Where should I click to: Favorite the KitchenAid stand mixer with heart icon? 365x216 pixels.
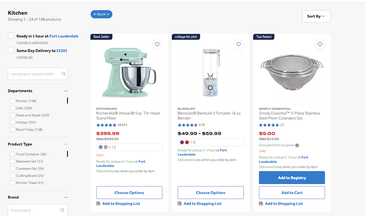[x=157, y=45]
